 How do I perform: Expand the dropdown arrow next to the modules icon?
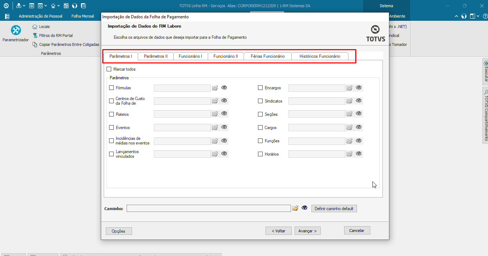[x=24, y=6]
